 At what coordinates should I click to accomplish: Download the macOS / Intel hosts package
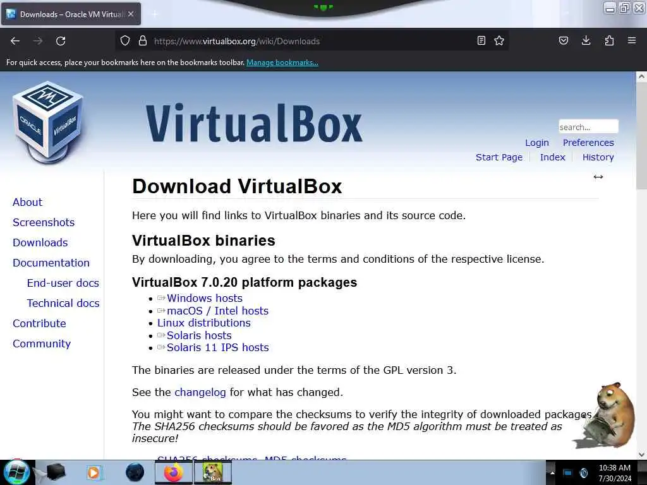click(217, 311)
